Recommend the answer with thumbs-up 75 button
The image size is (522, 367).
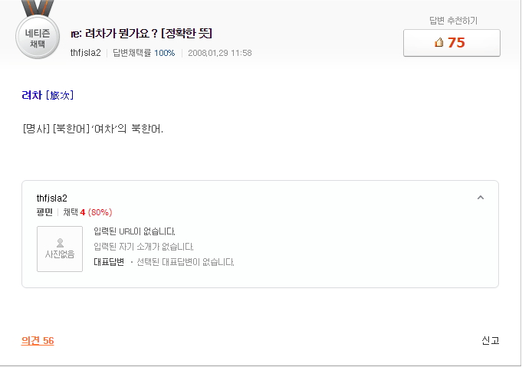pos(451,43)
